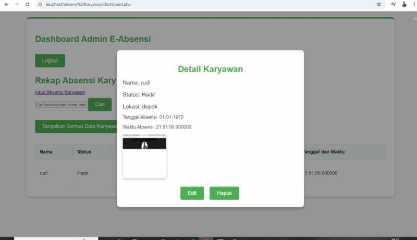This screenshot has height=240, width=417.
Task: View site information icon beside the URL
Action: pyautogui.click(x=40, y=4)
